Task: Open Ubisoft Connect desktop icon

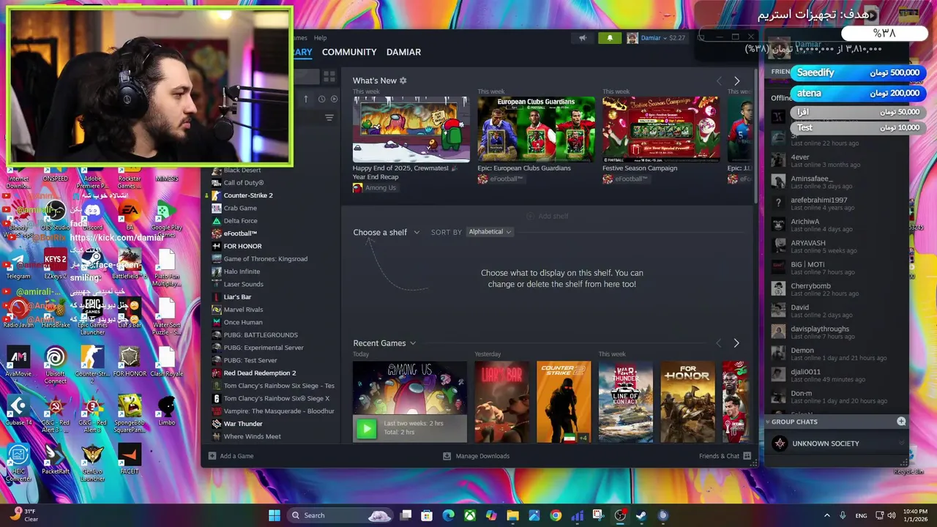Action: click(55, 365)
